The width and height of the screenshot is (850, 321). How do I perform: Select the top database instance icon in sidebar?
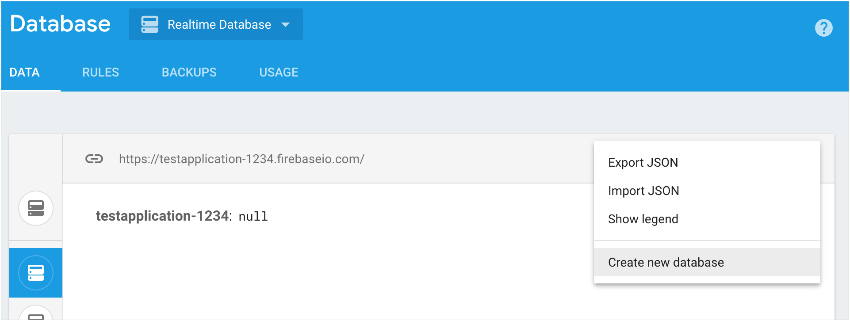(35, 208)
